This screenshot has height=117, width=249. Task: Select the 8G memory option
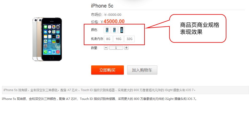pos(108,39)
